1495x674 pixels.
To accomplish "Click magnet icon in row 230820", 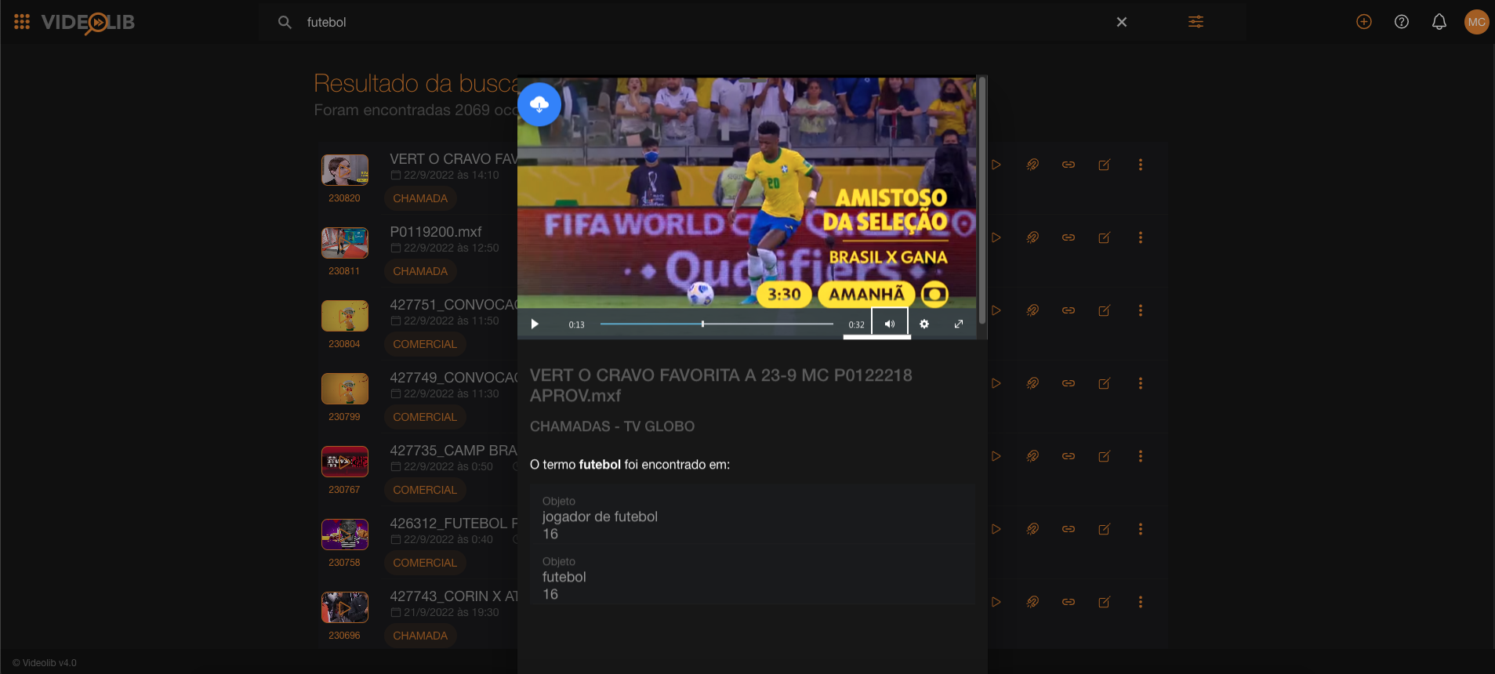I will click(1032, 165).
